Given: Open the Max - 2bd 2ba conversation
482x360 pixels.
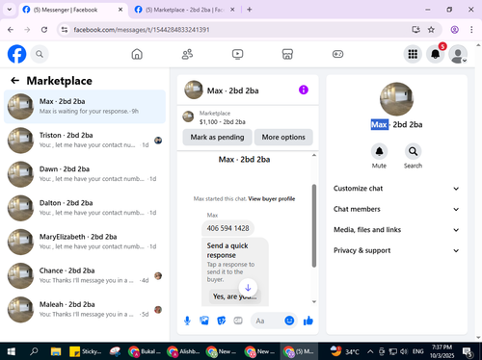Looking at the screenshot, I should tap(85, 107).
